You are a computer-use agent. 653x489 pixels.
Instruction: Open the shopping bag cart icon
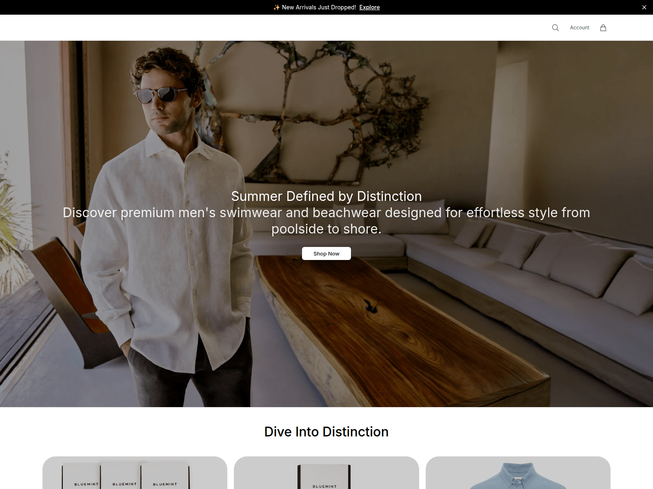[603, 28]
